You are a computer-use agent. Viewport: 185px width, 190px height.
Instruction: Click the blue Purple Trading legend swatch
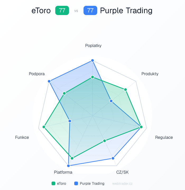pyautogui.click(x=76, y=183)
